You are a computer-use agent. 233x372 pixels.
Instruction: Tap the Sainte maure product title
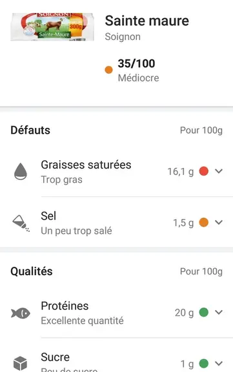click(x=147, y=21)
